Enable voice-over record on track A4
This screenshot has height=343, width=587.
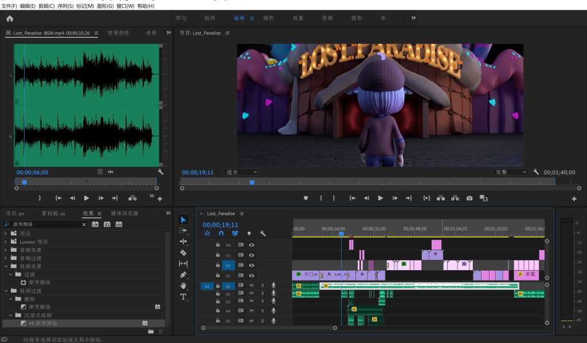[273, 310]
